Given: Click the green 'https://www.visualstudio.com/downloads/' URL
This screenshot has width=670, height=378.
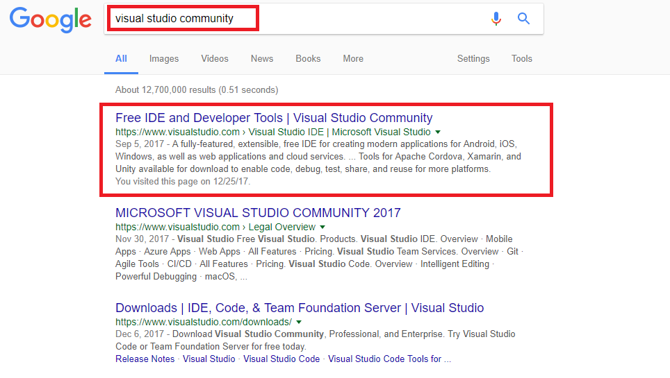Looking at the screenshot, I should click(204, 322).
